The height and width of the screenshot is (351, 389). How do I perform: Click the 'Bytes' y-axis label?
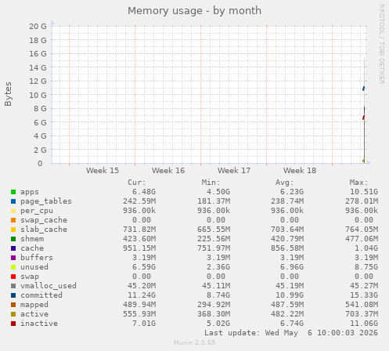click(8, 94)
